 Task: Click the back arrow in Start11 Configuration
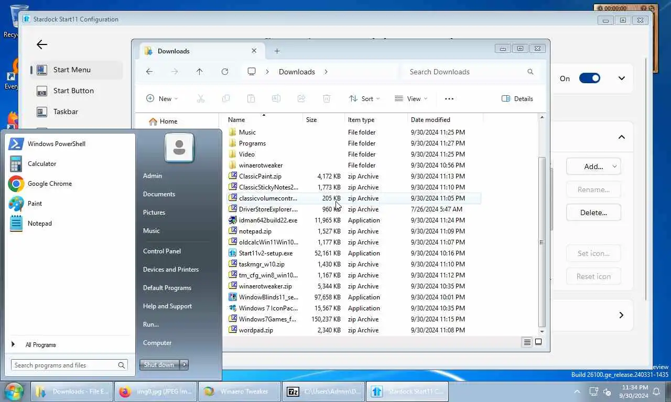coord(42,44)
